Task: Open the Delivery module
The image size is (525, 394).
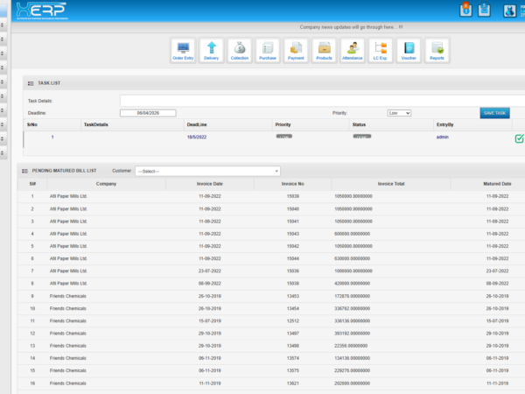Action: click(x=211, y=51)
